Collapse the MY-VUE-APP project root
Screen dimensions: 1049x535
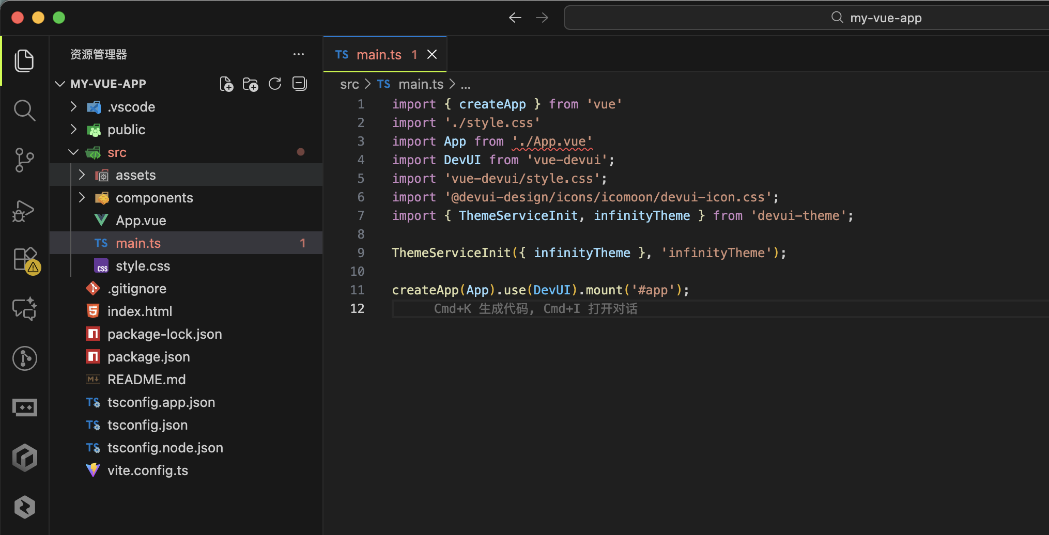coord(60,84)
